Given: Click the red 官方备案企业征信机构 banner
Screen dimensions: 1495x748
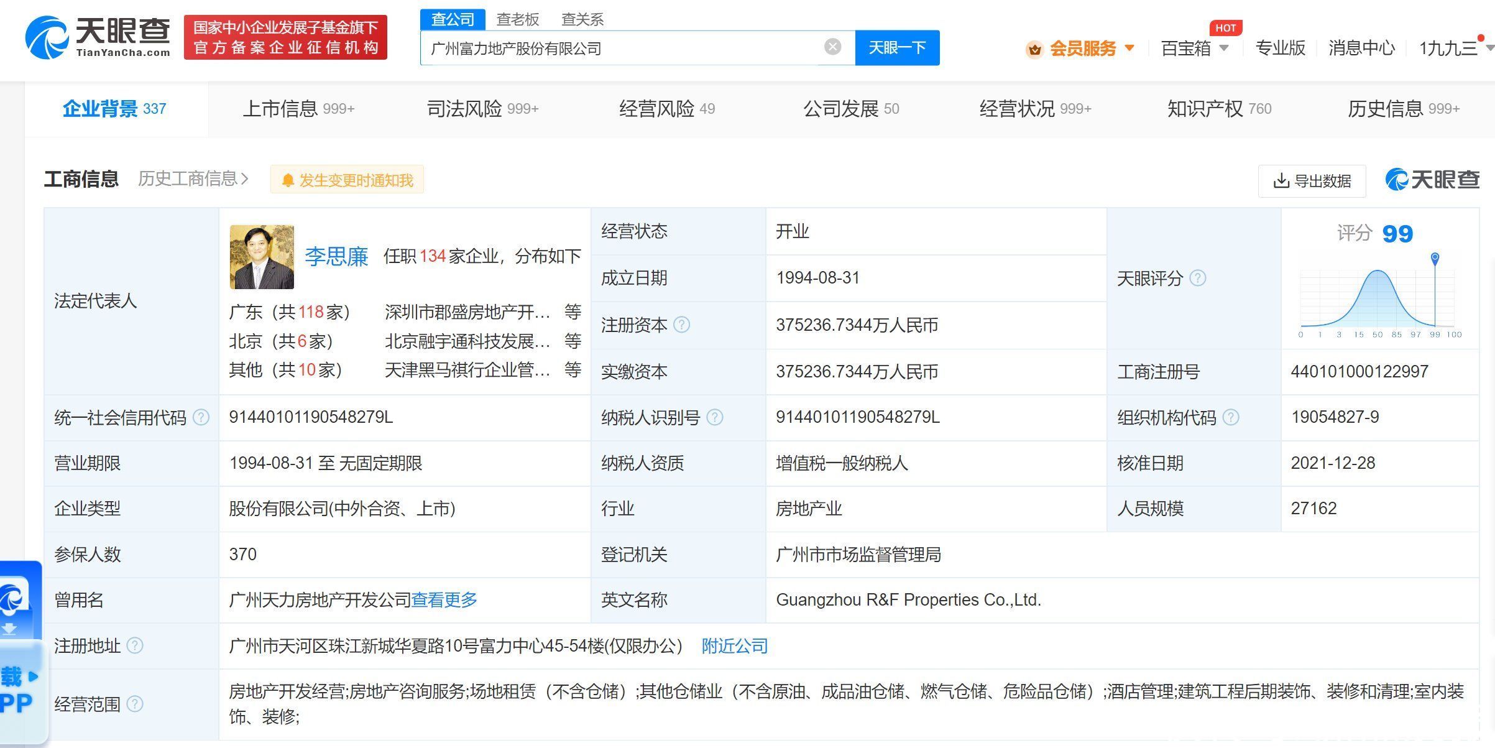Looking at the screenshot, I should pos(285,37).
